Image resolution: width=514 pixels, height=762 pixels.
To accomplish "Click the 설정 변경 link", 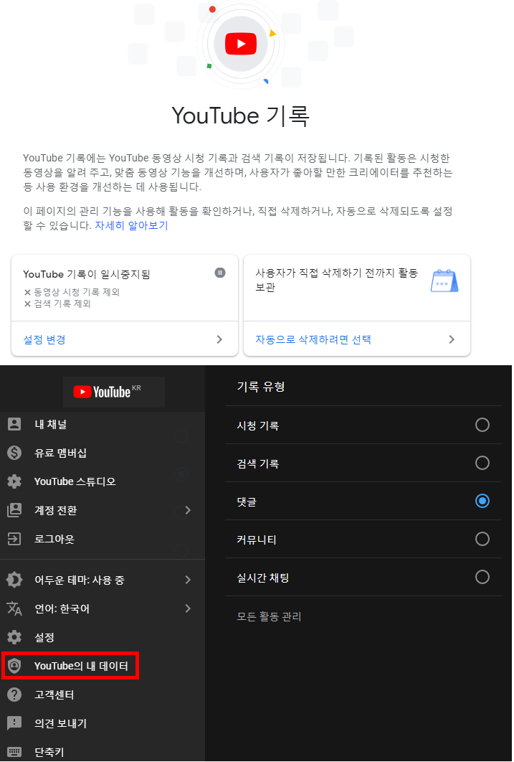I will pyautogui.click(x=44, y=339).
